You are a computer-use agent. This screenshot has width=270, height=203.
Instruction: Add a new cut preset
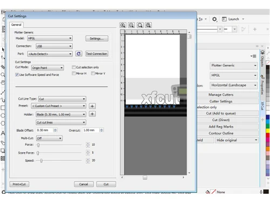click(x=92, y=106)
